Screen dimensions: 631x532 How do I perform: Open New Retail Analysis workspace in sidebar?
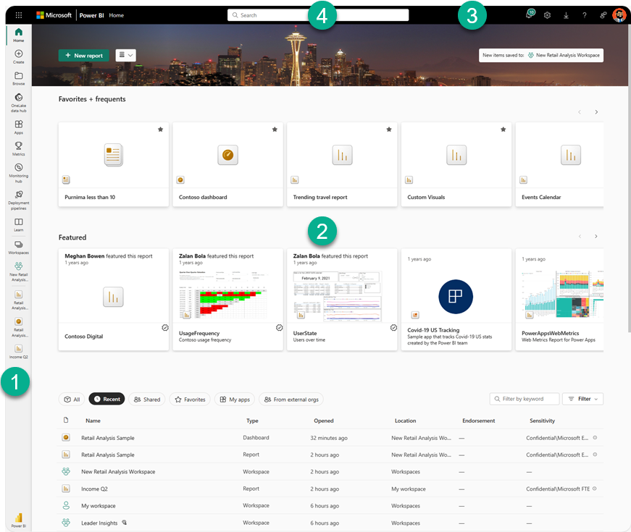tap(19, 271)
